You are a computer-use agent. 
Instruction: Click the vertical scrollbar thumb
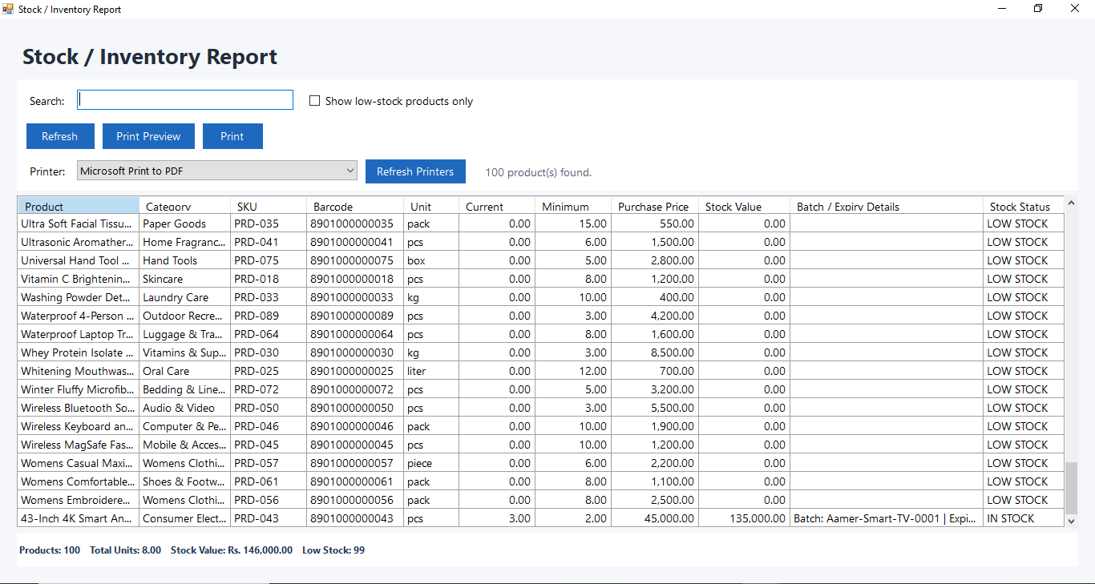[x=1072, y=487]
